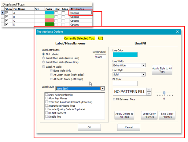
Task: Open the Line Style dropdown
Action: [x=143, y=74]
